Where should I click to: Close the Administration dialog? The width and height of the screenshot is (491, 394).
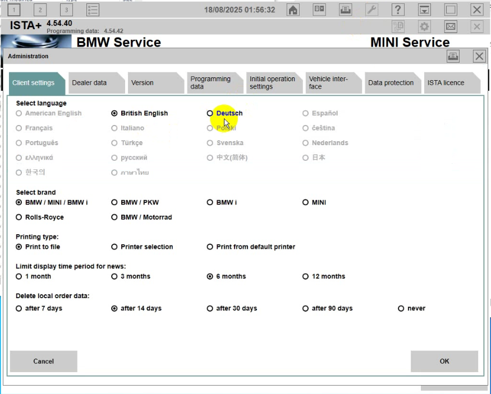coord(479,56)
